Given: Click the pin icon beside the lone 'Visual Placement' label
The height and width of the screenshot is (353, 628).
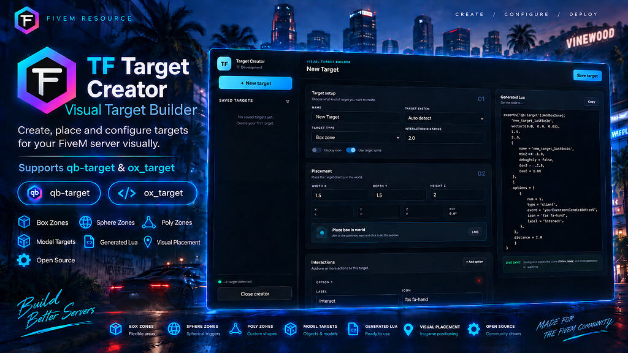Looking at the screenshot, I should [x=148, y=241].
